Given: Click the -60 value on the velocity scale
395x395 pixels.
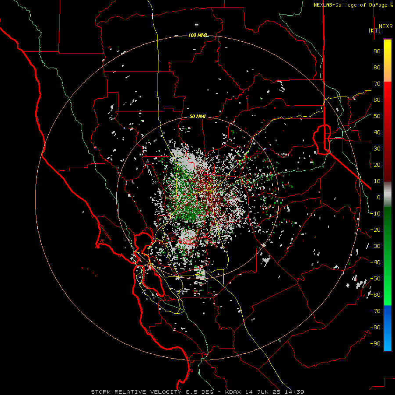Looking at the screenshot, I should click(x=375, y=295).
